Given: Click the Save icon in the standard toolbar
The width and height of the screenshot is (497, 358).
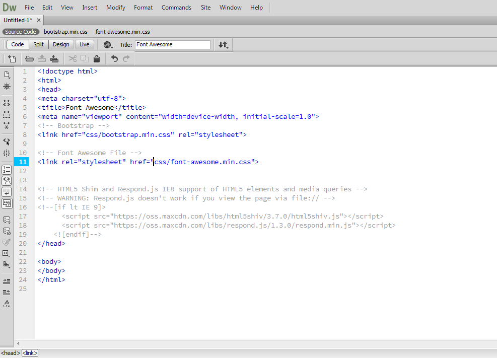Looking at the screenshot, I should [42, 58].
